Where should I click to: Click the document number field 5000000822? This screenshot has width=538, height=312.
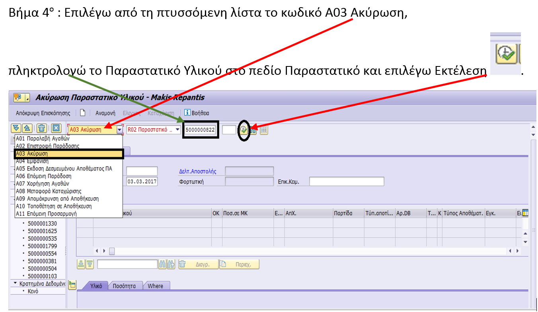tap(200, 130)
